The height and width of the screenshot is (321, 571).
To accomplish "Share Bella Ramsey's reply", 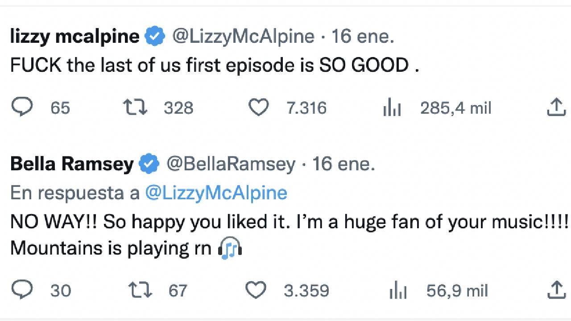I will pyautogui.click(x=556, y=290).
